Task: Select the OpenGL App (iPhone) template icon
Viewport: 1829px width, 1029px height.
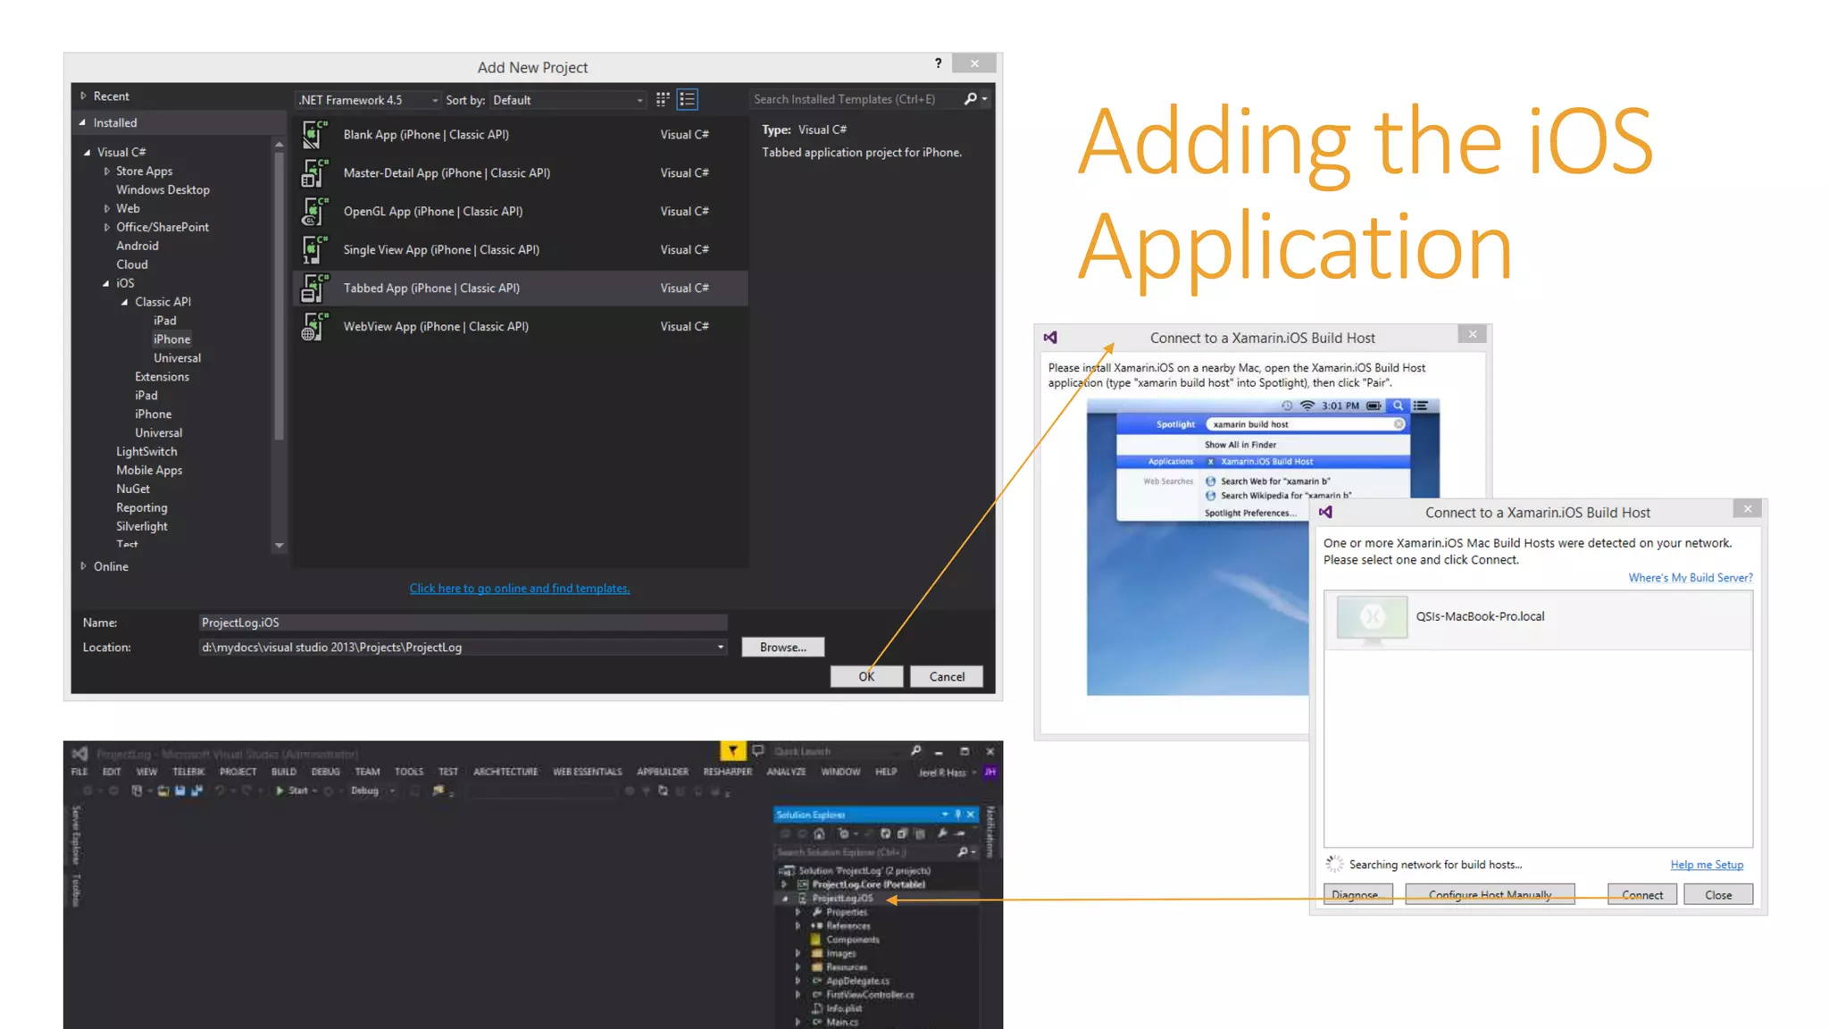Action: [x=314, y=212]
